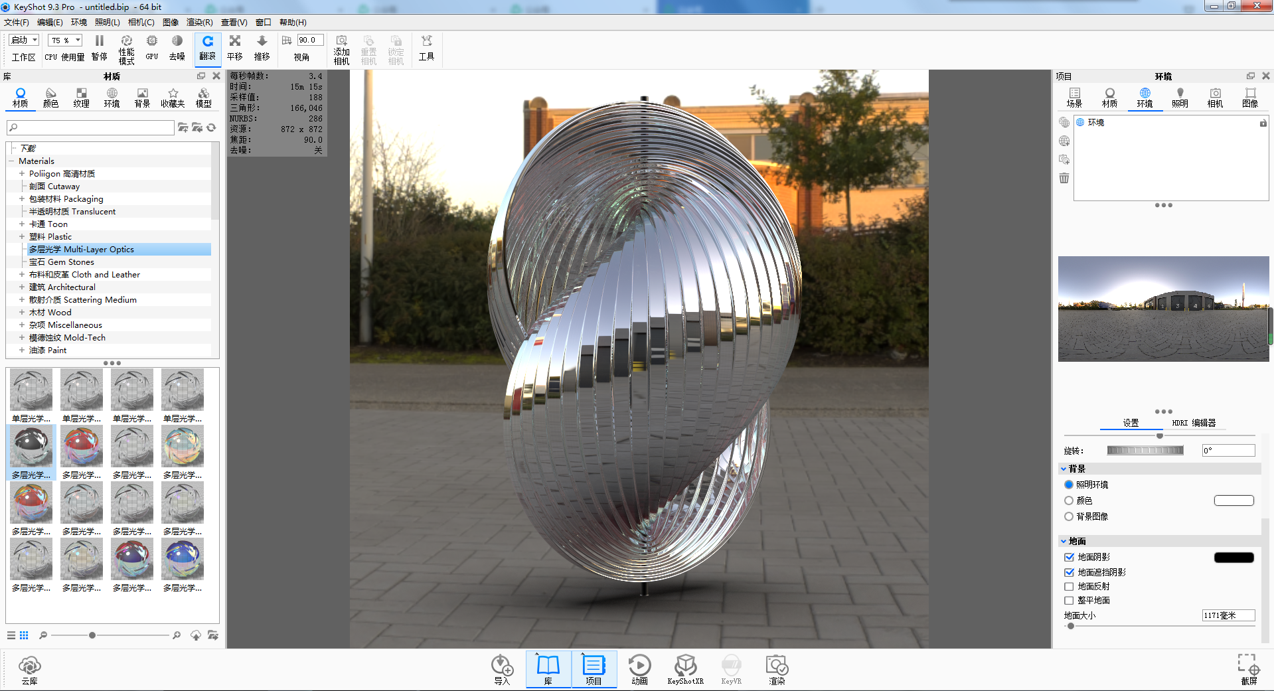Open the Tools (工具) toolbar icon

point(426,48)
